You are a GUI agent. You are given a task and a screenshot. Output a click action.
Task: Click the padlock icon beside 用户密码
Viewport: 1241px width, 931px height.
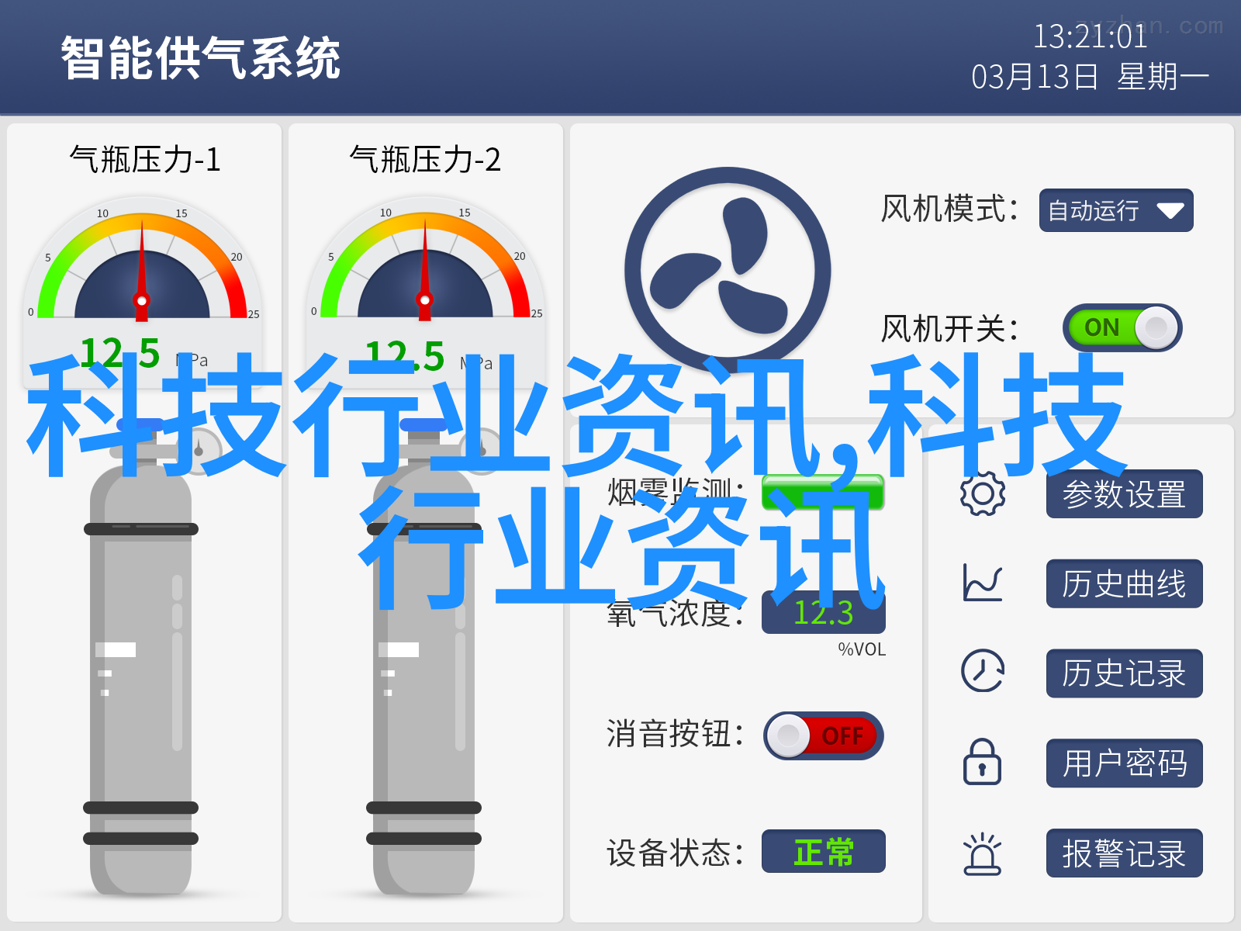point(982,762)
